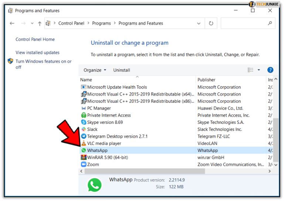Expand the chevron before Control Panel breadcrumb
The width and height of the screenshot is (284, 201).
54,23
